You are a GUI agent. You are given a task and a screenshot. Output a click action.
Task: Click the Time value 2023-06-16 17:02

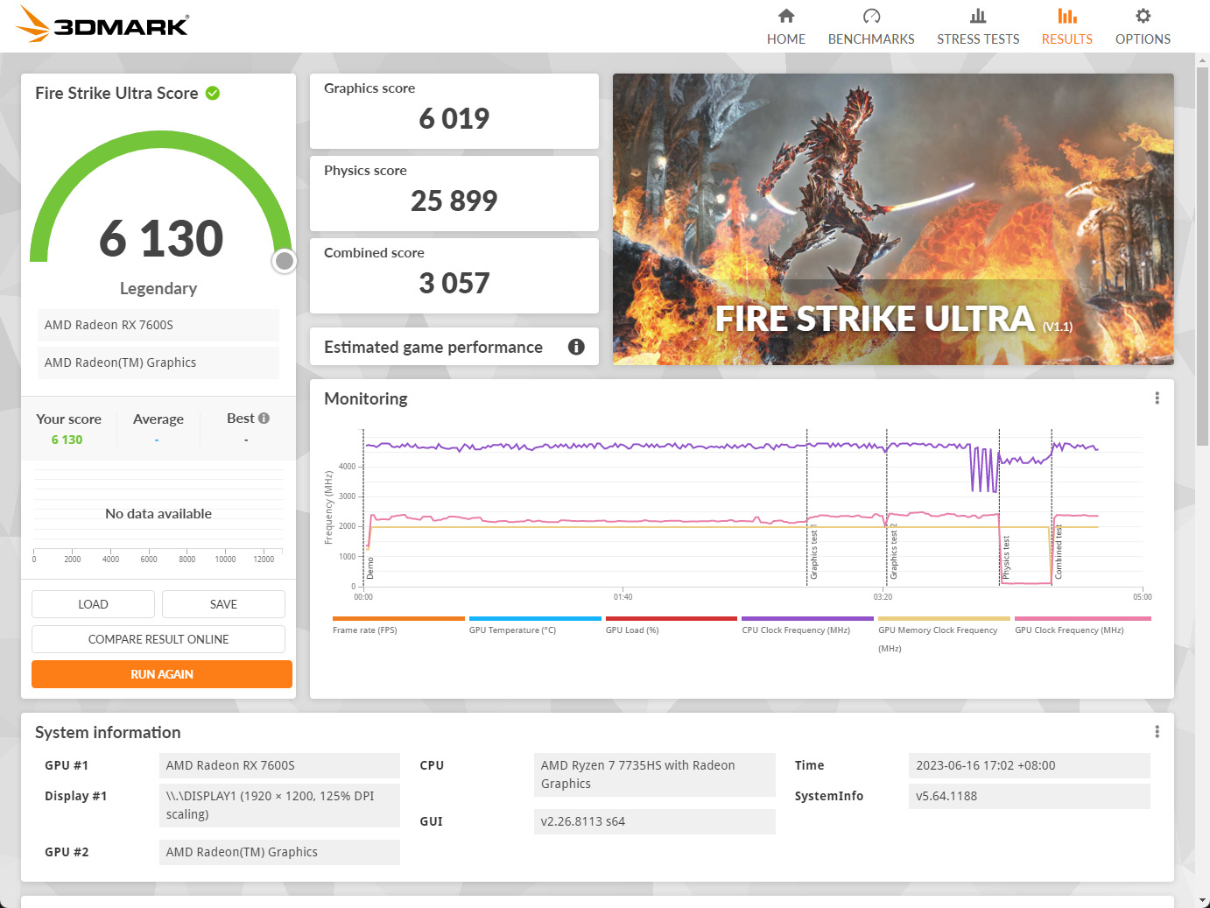(1029, 765)
